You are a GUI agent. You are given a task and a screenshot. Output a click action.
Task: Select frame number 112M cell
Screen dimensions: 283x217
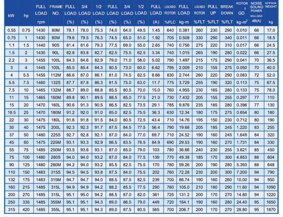point(56,75)
